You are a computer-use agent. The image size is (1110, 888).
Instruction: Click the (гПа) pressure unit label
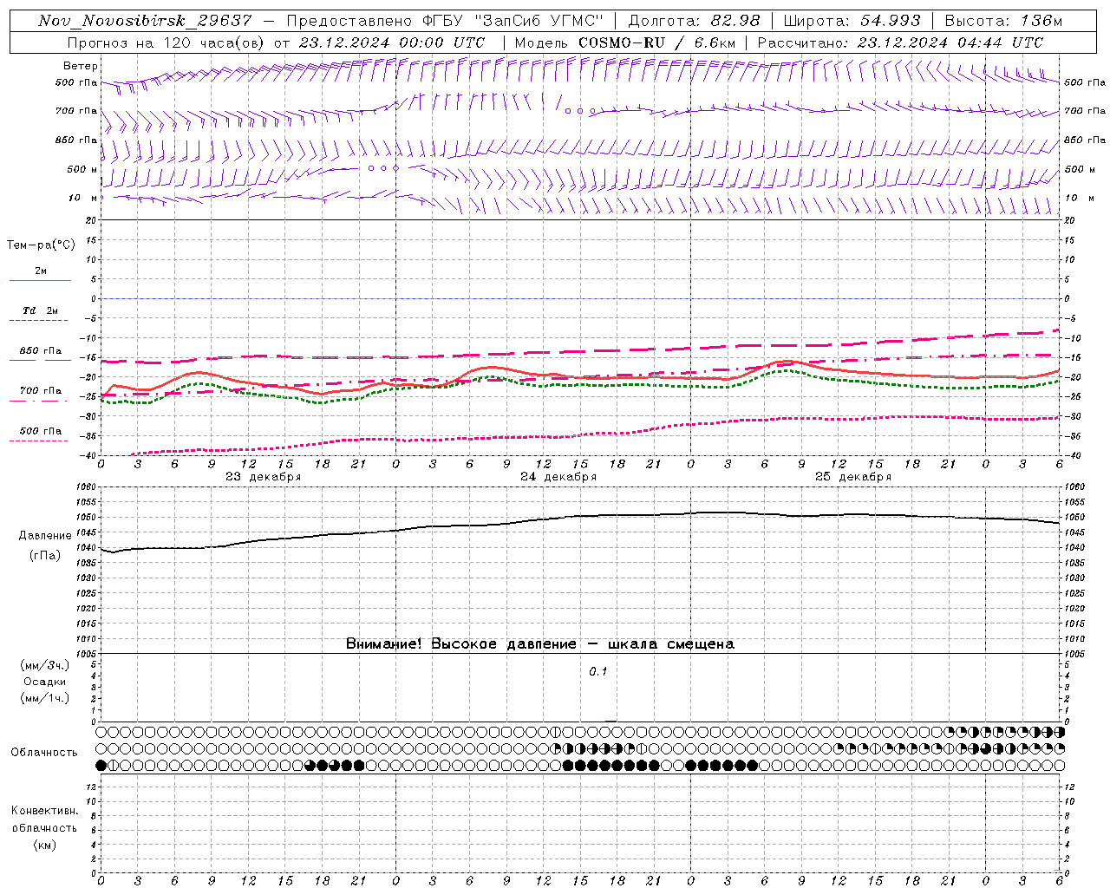[44, 556]
